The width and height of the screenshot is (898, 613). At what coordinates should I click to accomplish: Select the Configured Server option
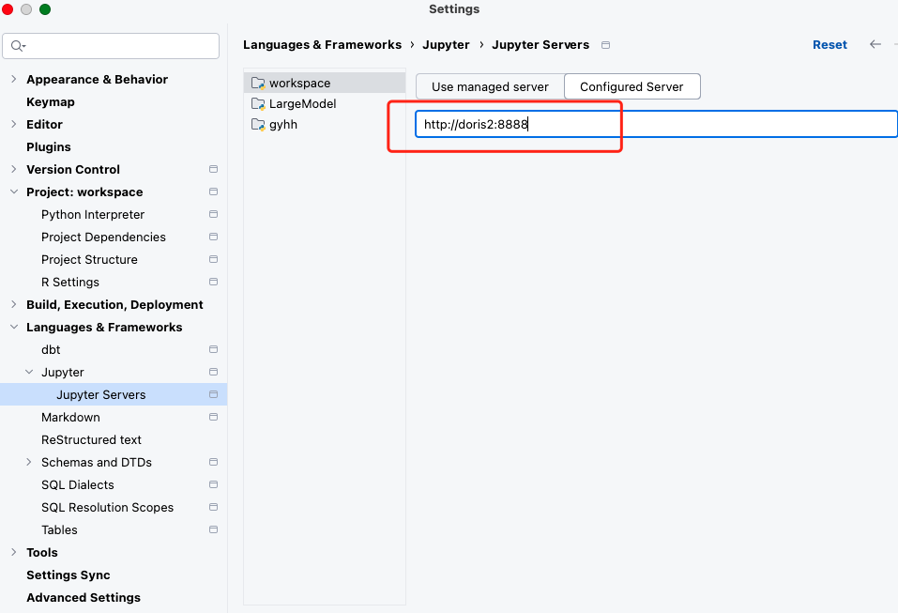[632, 86]
